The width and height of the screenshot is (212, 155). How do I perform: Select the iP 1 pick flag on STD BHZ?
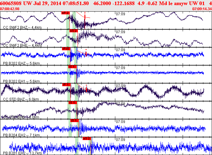click(x=66, y=85)
